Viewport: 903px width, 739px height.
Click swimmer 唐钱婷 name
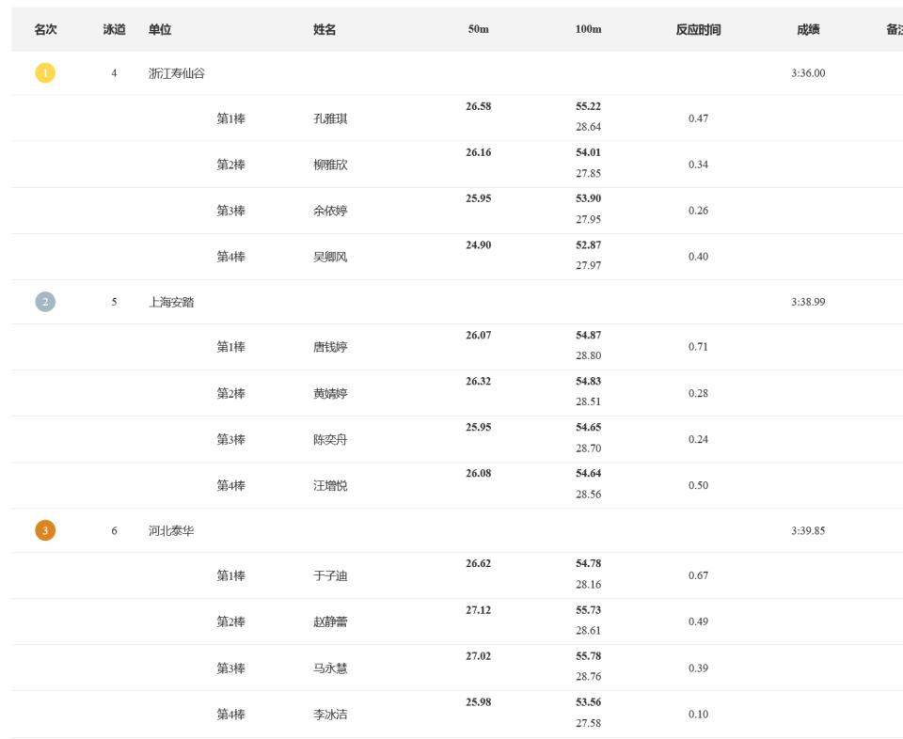click(x=330, y=347)
